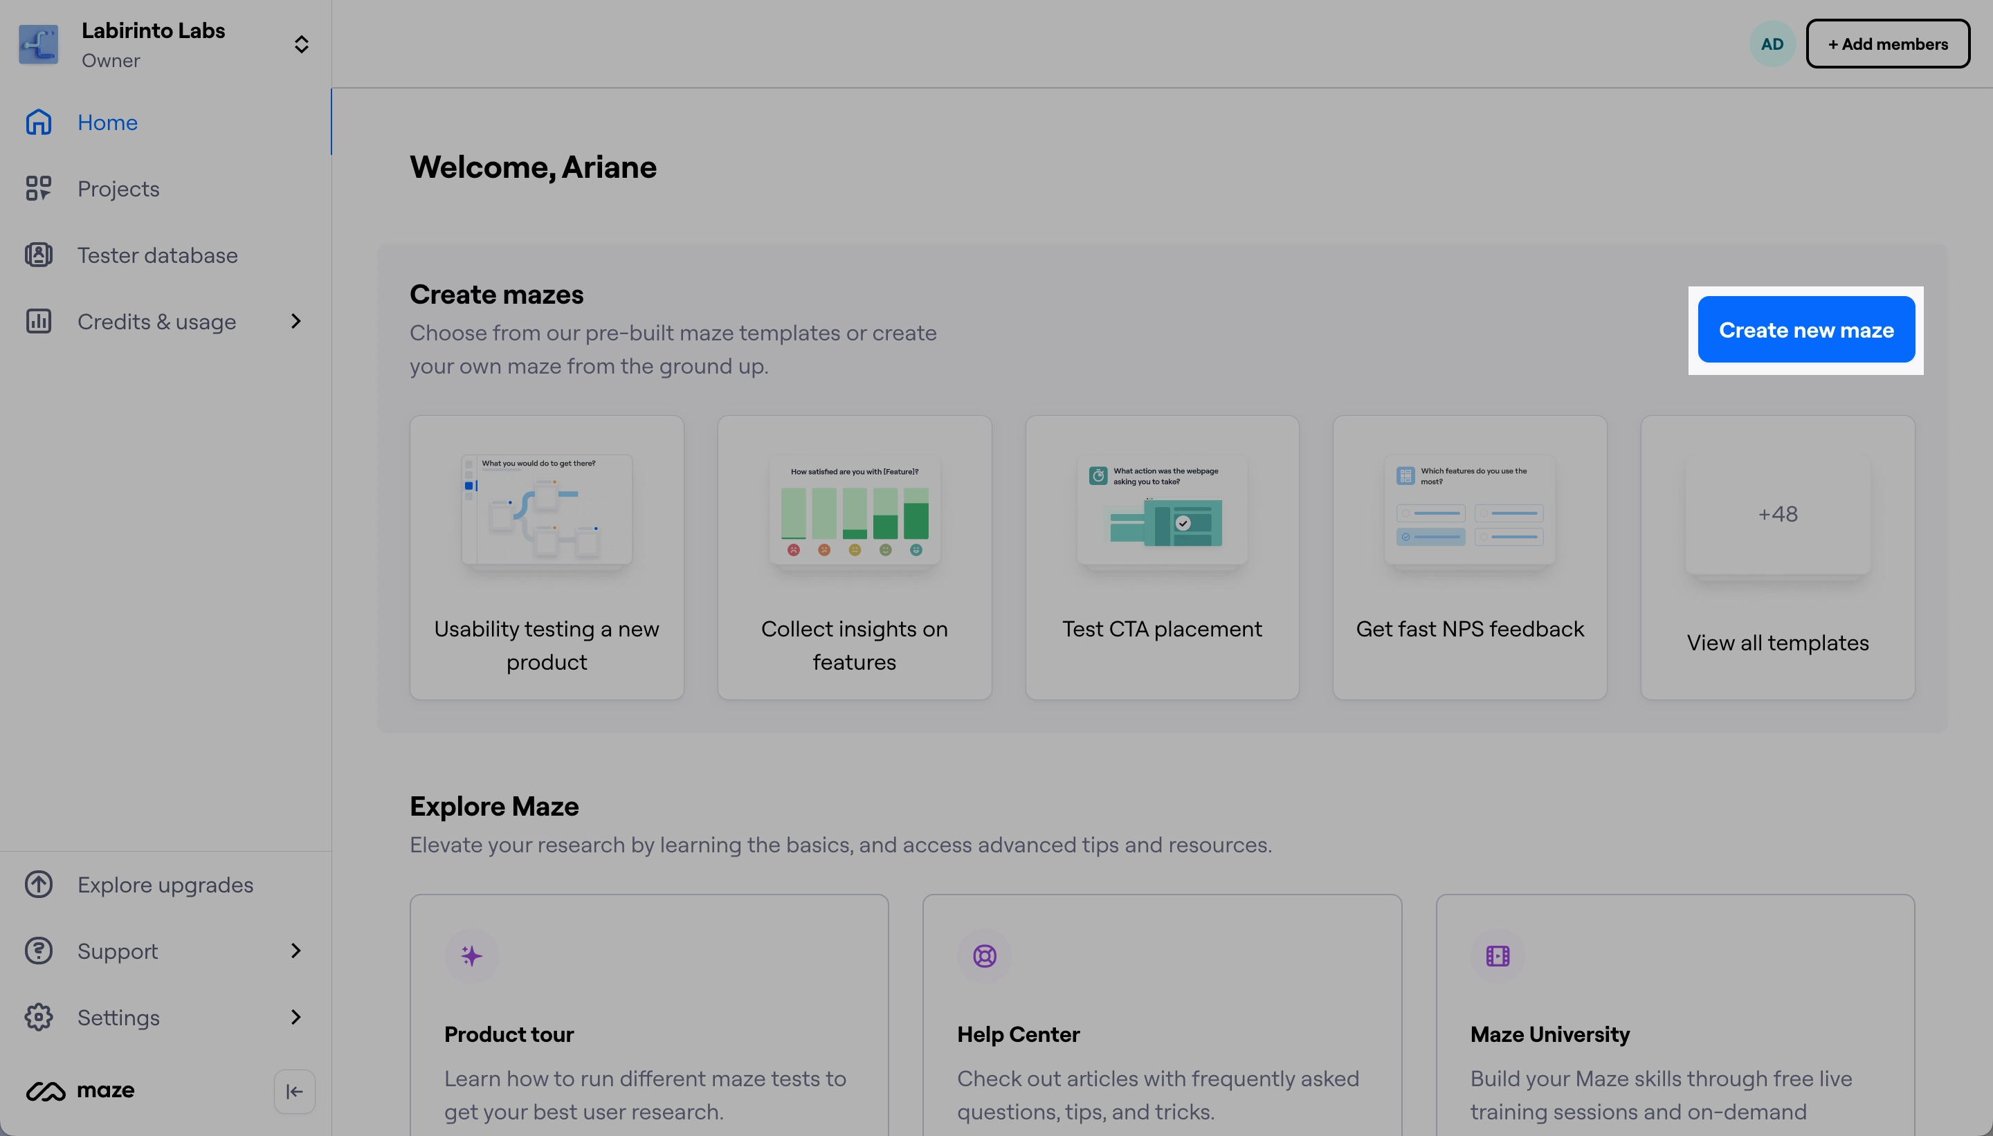Click the Product tour sparkle icon
The height and width of the screenshot is (1136, 1993).
click(x=471, y=955)
